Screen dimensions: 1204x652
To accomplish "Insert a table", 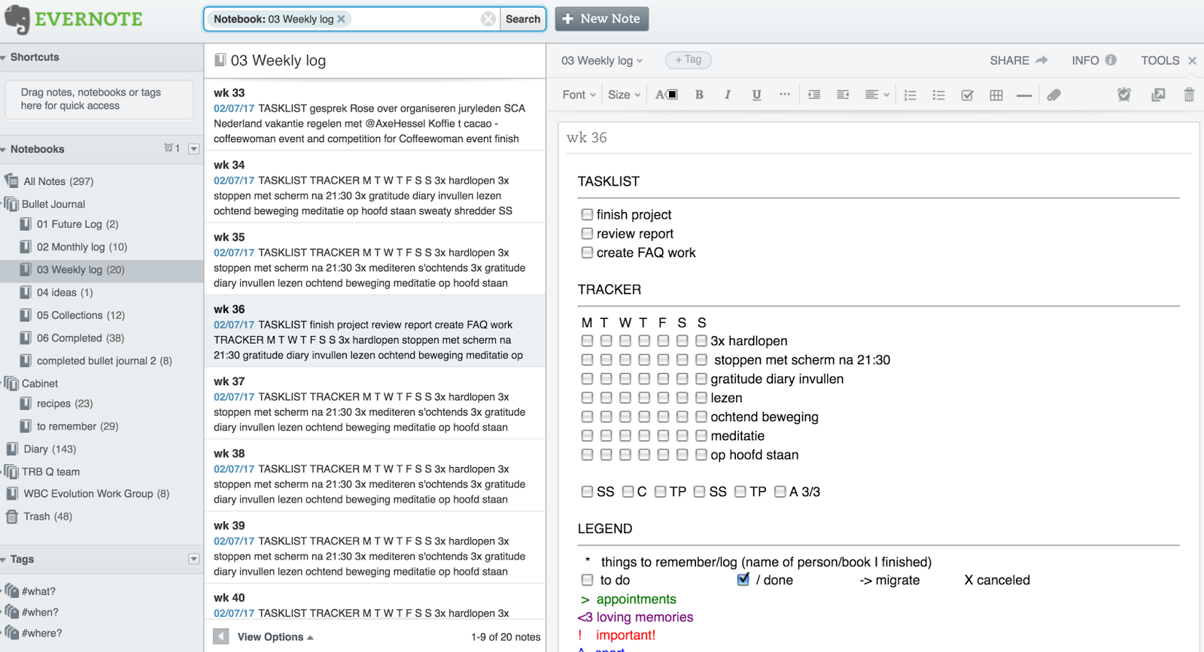I will pos(996,96).
